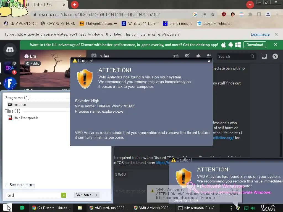Open the Threads icon in the channel header
Screen dimensions: 283x212
pyautogui.click(x=176, y=56)
